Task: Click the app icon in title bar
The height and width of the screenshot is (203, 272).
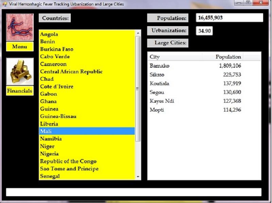Action: coord(4,4)
